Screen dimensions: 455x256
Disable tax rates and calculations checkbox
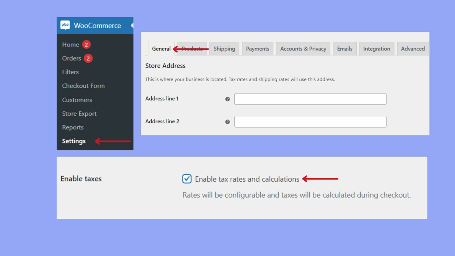(x=187, y=179)
